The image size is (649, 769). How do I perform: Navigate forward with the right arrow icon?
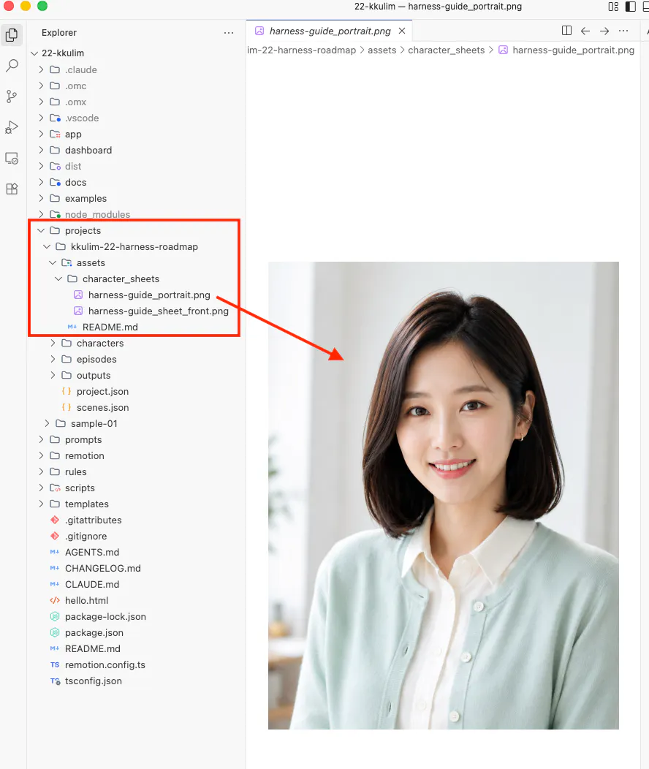click(604, 31)
